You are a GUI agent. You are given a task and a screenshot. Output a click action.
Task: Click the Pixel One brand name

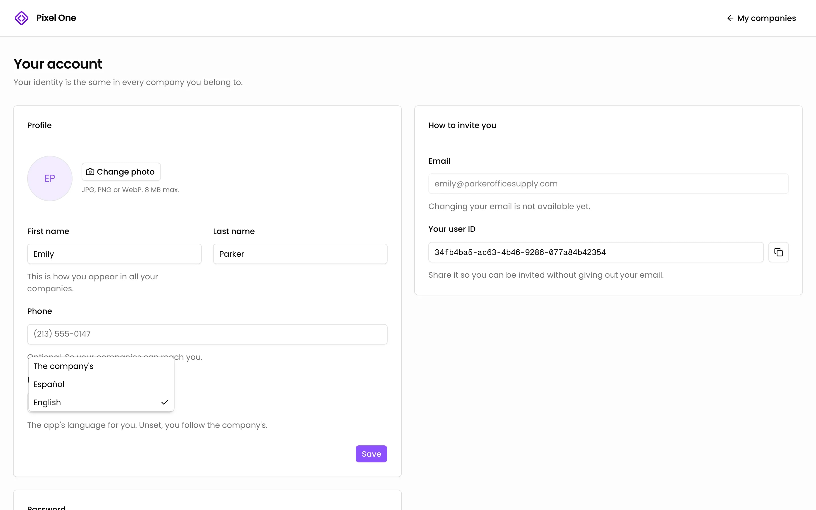tap(56, 18)
